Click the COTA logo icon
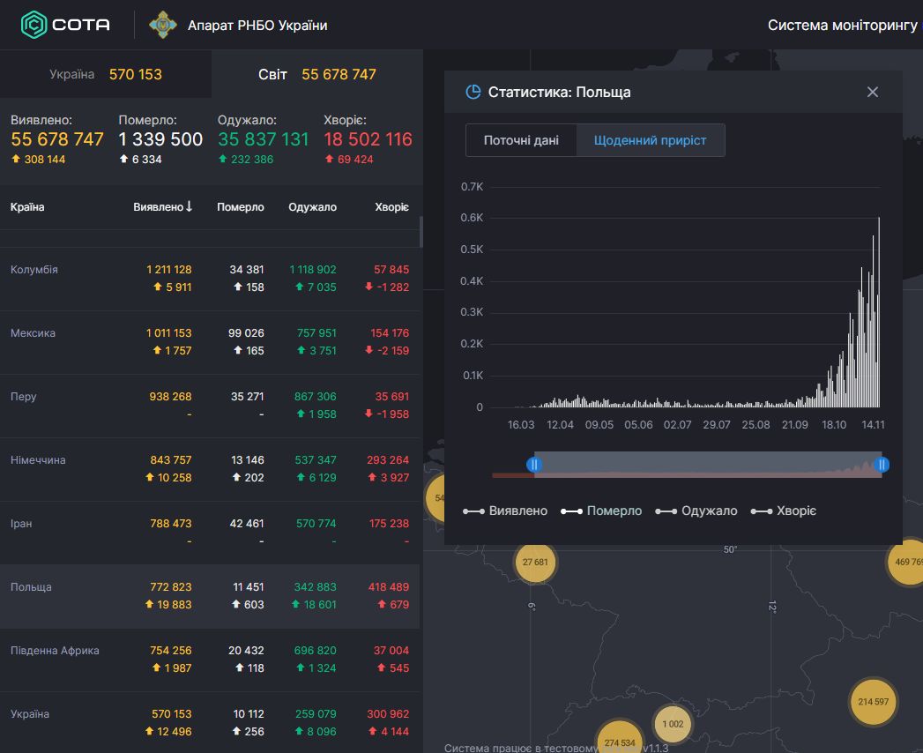 pyautogui.click(x=34, y=25)
